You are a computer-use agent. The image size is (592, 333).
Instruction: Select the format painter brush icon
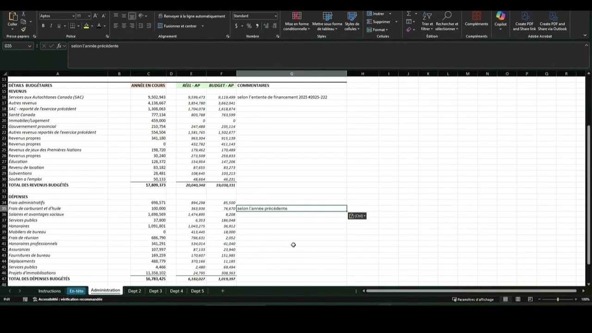[x=24, y=29]
